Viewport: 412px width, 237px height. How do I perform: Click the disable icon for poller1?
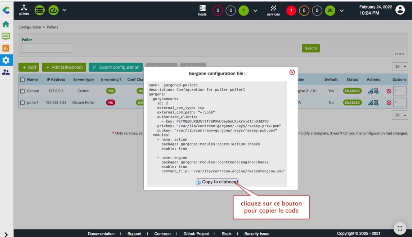coord(389,103)
